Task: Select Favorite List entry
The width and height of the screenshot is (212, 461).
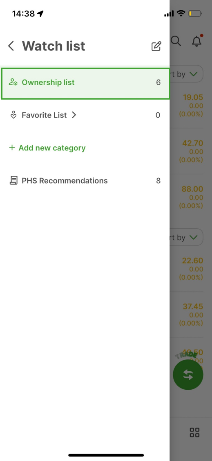Action: (x=85, y=115)
